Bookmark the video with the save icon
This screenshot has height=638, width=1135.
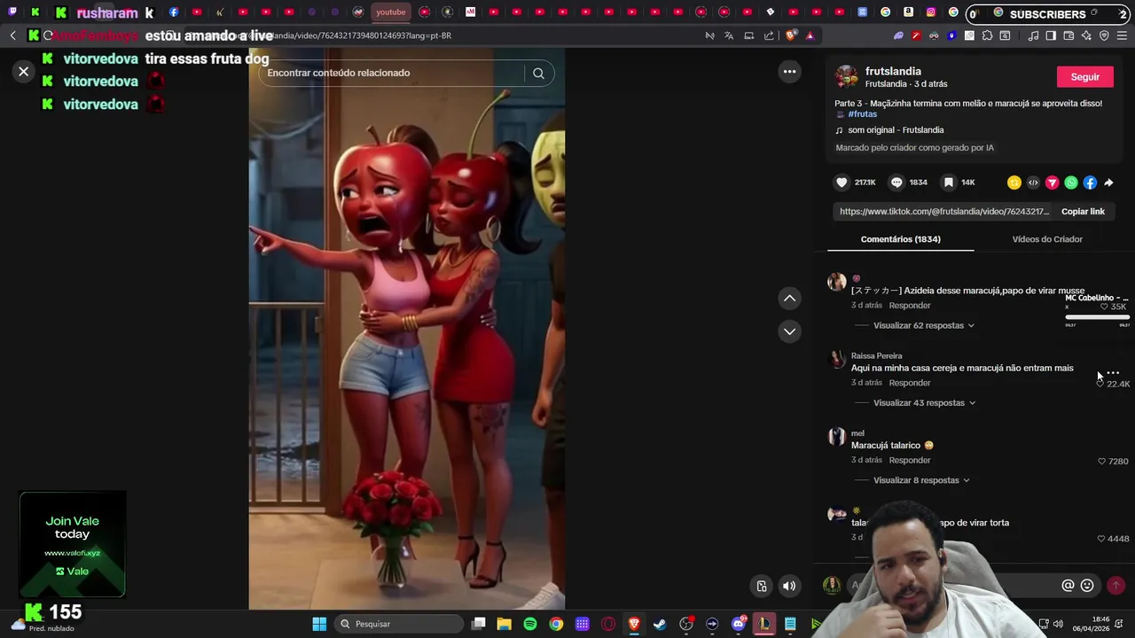[948, 183]
